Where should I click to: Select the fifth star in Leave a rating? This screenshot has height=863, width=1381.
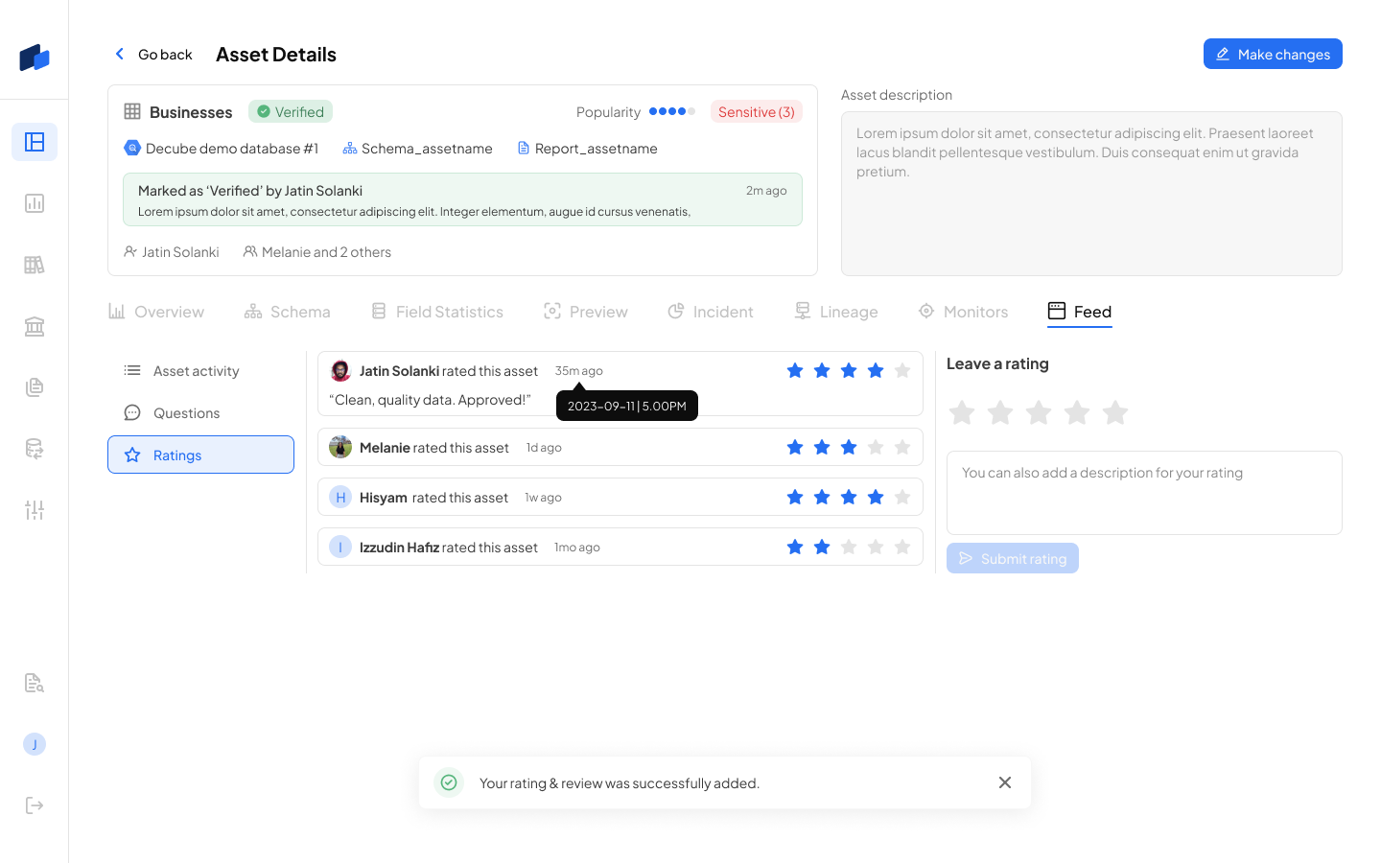[1114, 412]
